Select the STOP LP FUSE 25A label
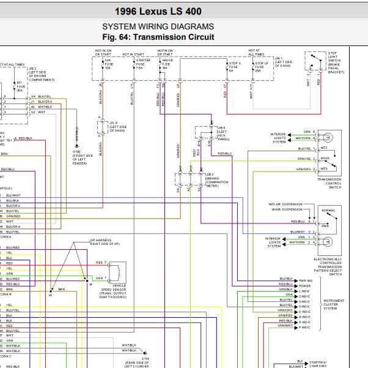 coord(262,67)
